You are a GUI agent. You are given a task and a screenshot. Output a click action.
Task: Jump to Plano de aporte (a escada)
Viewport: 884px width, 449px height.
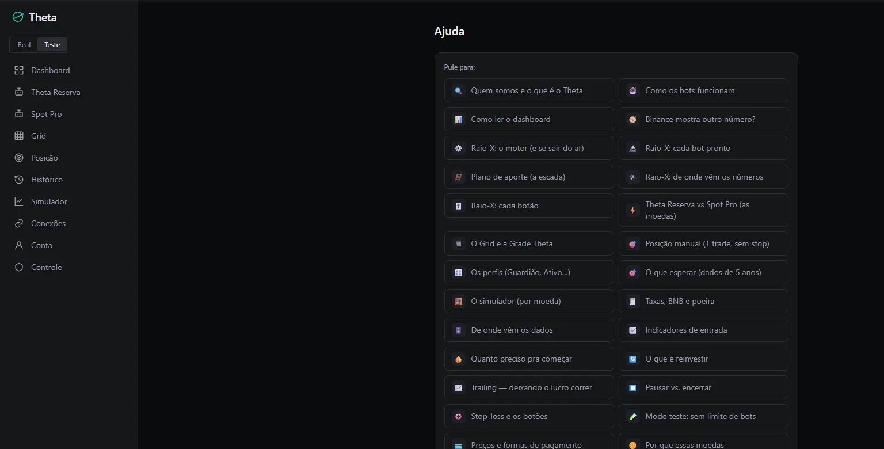529,177
